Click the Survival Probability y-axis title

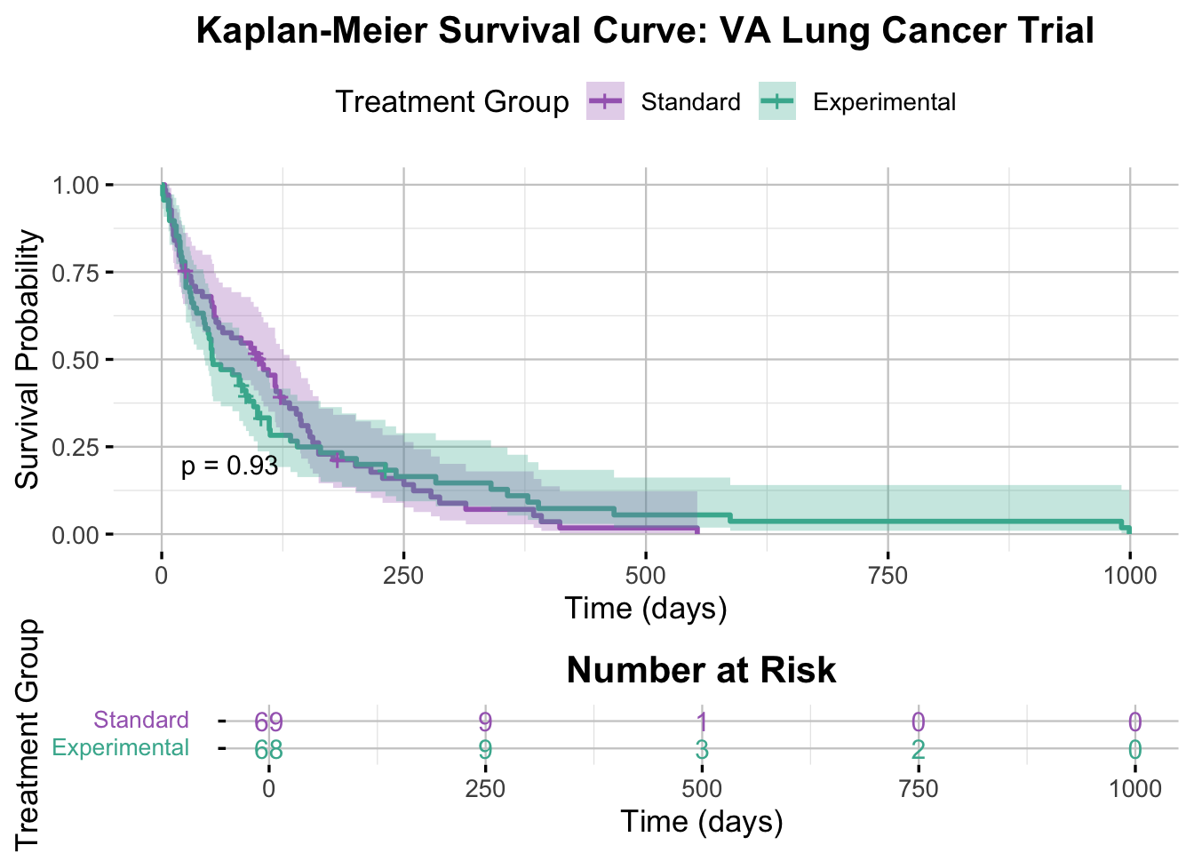(x=28, y=359)
